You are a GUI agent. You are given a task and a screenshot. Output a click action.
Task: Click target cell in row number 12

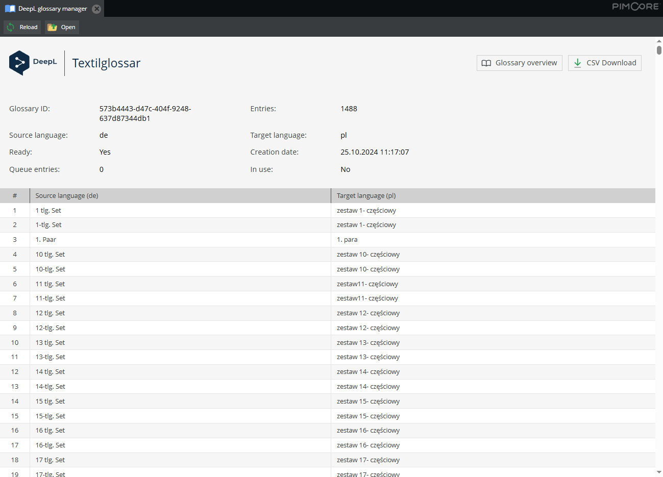[493, 372]
